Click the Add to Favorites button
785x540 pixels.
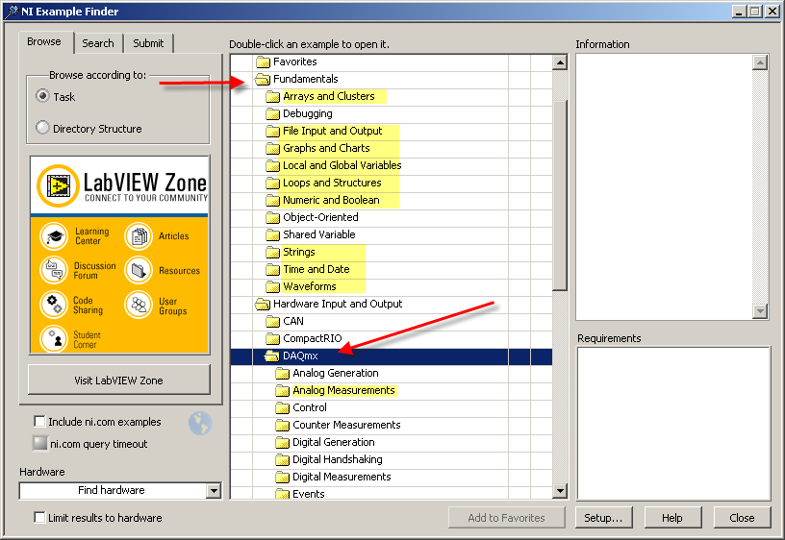(507, 518)
